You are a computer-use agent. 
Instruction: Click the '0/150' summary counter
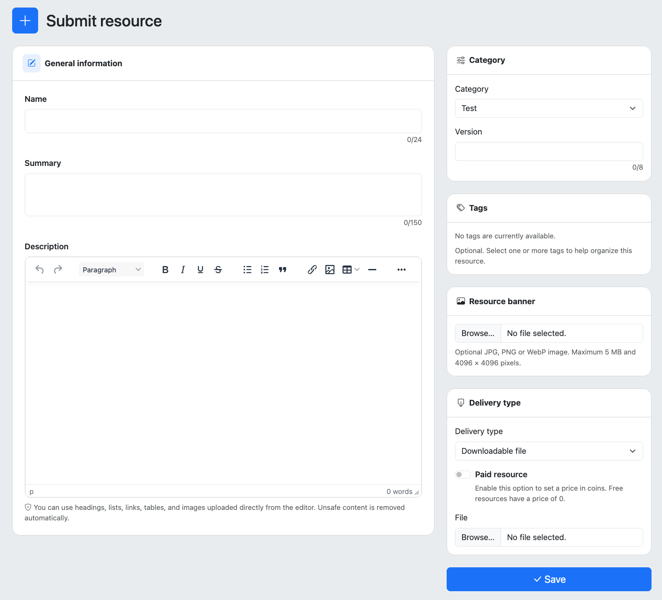coord(413,222)
